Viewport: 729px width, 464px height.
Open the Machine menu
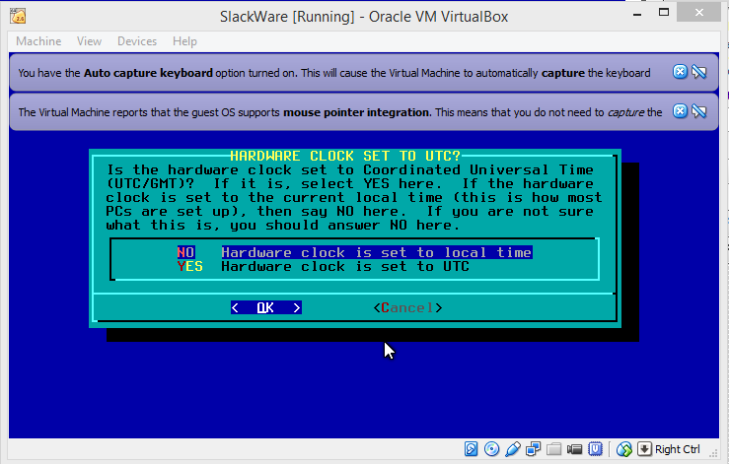[38, 41]
